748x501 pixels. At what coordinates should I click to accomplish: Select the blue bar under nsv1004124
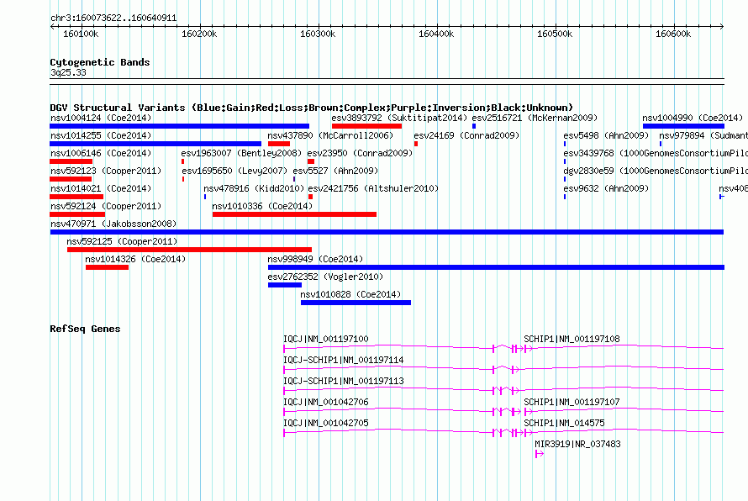(179, 126)
